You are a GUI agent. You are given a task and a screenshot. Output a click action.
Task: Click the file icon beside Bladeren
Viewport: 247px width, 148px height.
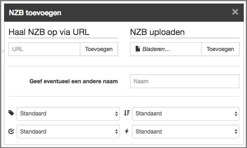coord(138,49)
